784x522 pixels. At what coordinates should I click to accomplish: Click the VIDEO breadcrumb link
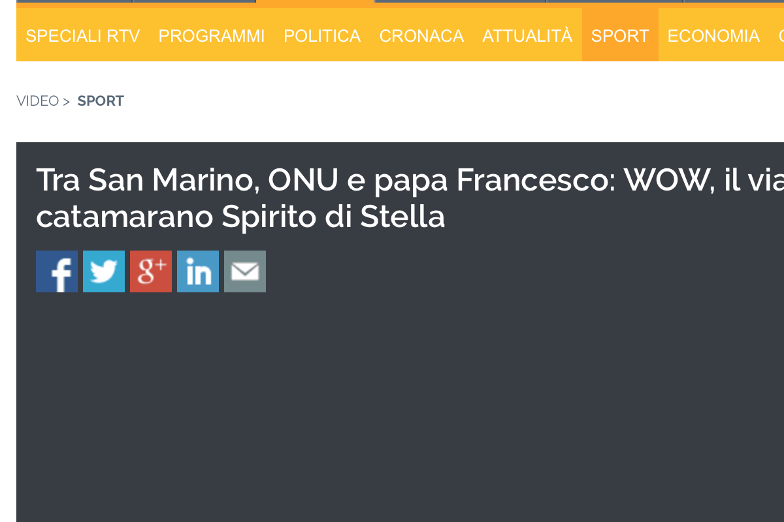tap(38, 101)
